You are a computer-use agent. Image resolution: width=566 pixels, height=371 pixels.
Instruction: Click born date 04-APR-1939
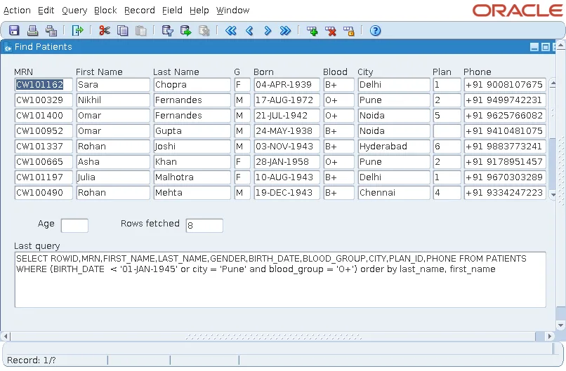[287, 85]
